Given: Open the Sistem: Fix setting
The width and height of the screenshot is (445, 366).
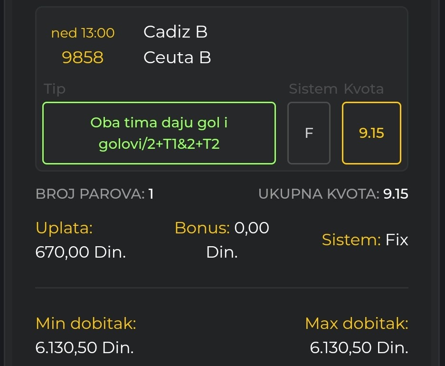Looking at the screenshot, I should pos(365,240).
